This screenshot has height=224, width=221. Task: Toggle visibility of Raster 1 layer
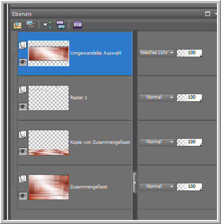(x=23, y=107)
